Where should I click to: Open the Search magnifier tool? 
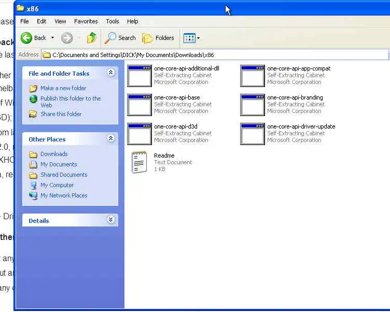pyautogui.click(x=120, y=38)
